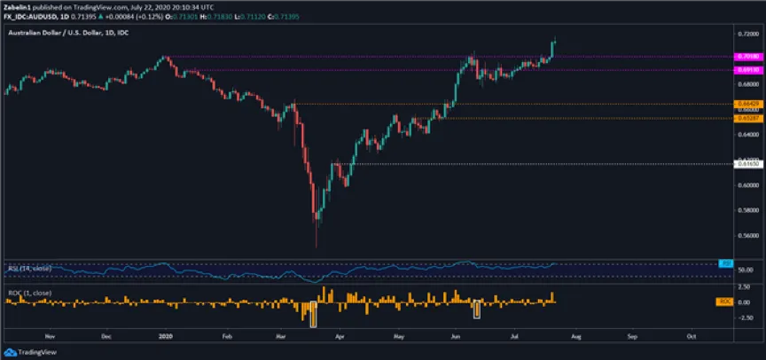
Task: Click the orange ROC scale tag
Action: point(724,301)
